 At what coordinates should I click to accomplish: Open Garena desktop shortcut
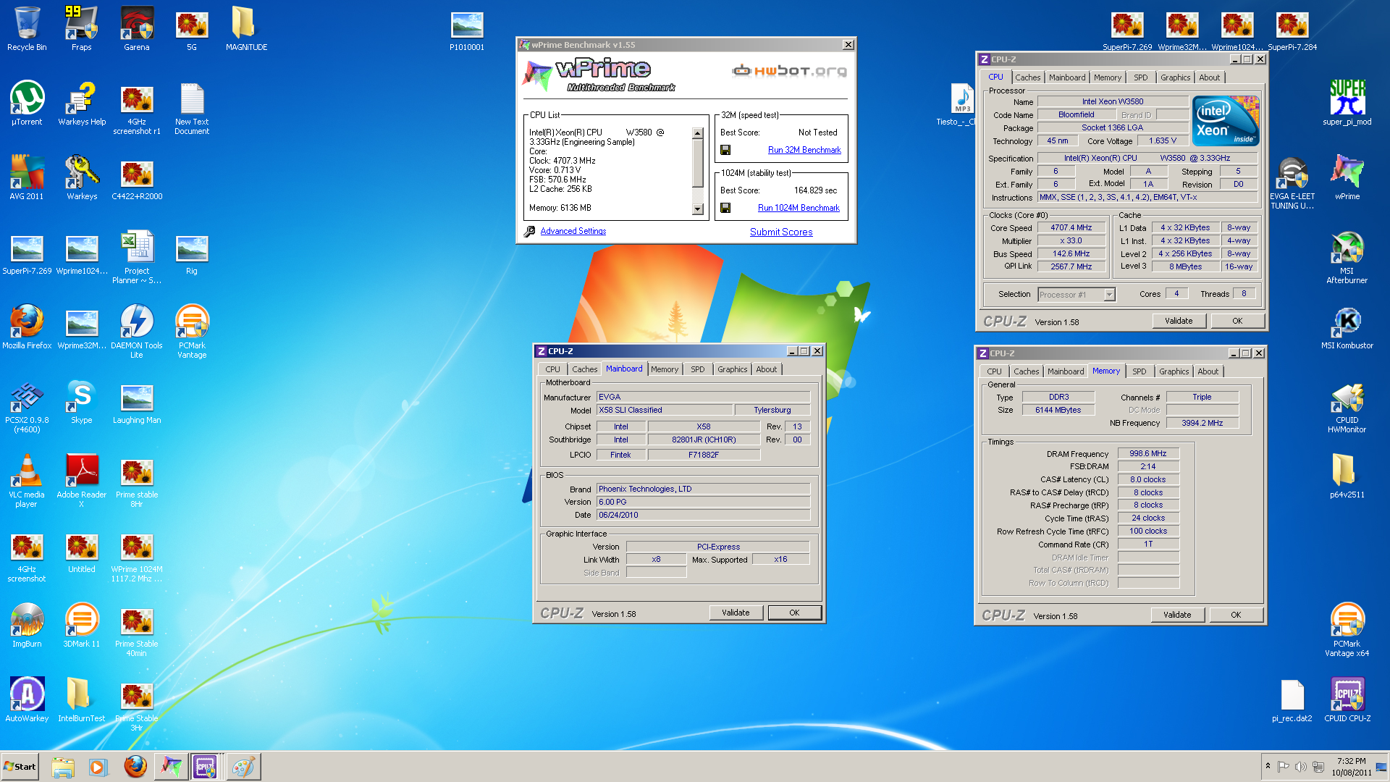tap(137, 29)
